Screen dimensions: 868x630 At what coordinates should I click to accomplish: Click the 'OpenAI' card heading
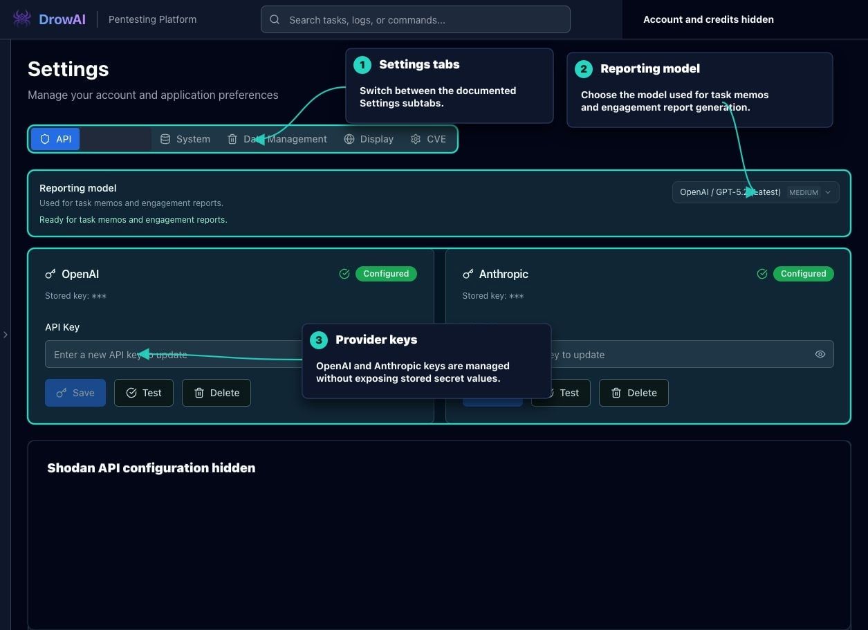pos(80,274)
